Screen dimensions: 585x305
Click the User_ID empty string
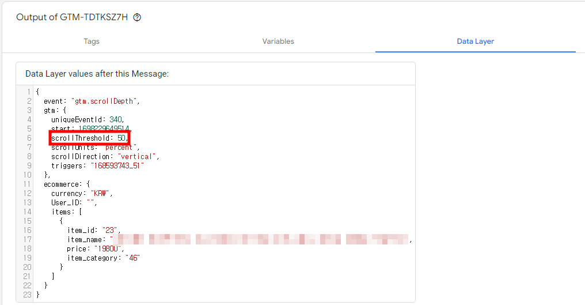90,202
